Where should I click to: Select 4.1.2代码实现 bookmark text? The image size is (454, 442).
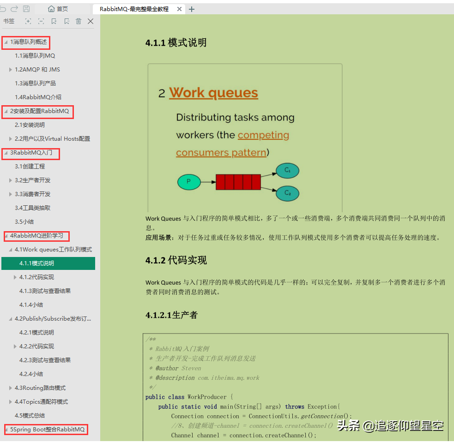click(x=36, y=277)
